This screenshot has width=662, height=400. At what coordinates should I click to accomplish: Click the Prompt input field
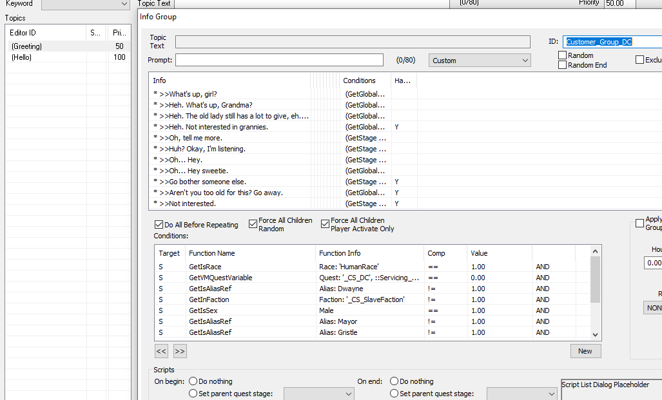click(280, 60)
